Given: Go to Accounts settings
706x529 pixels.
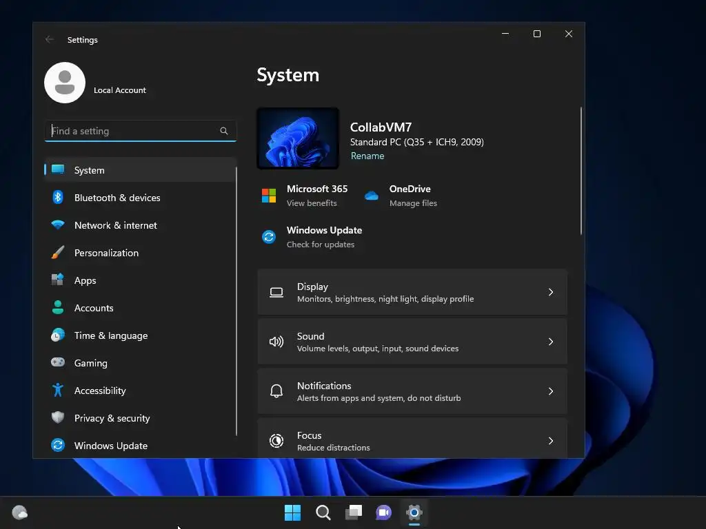Looking at the screenshot, I should pyautogui.click(x=140, y=308).
